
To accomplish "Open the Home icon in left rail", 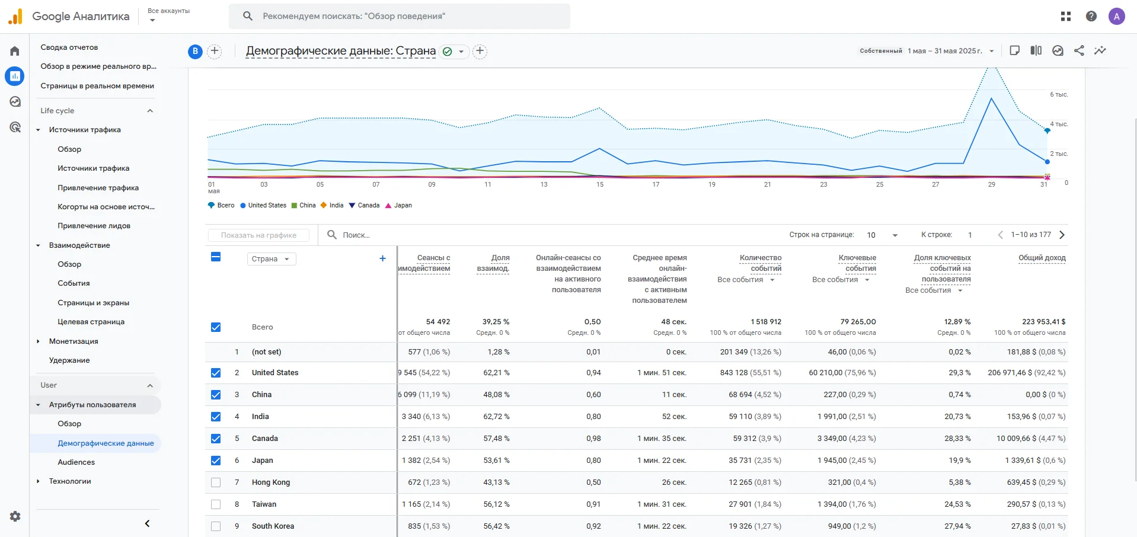I will tap(15, 51).
